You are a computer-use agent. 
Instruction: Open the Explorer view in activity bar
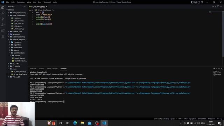pos(3,7)
